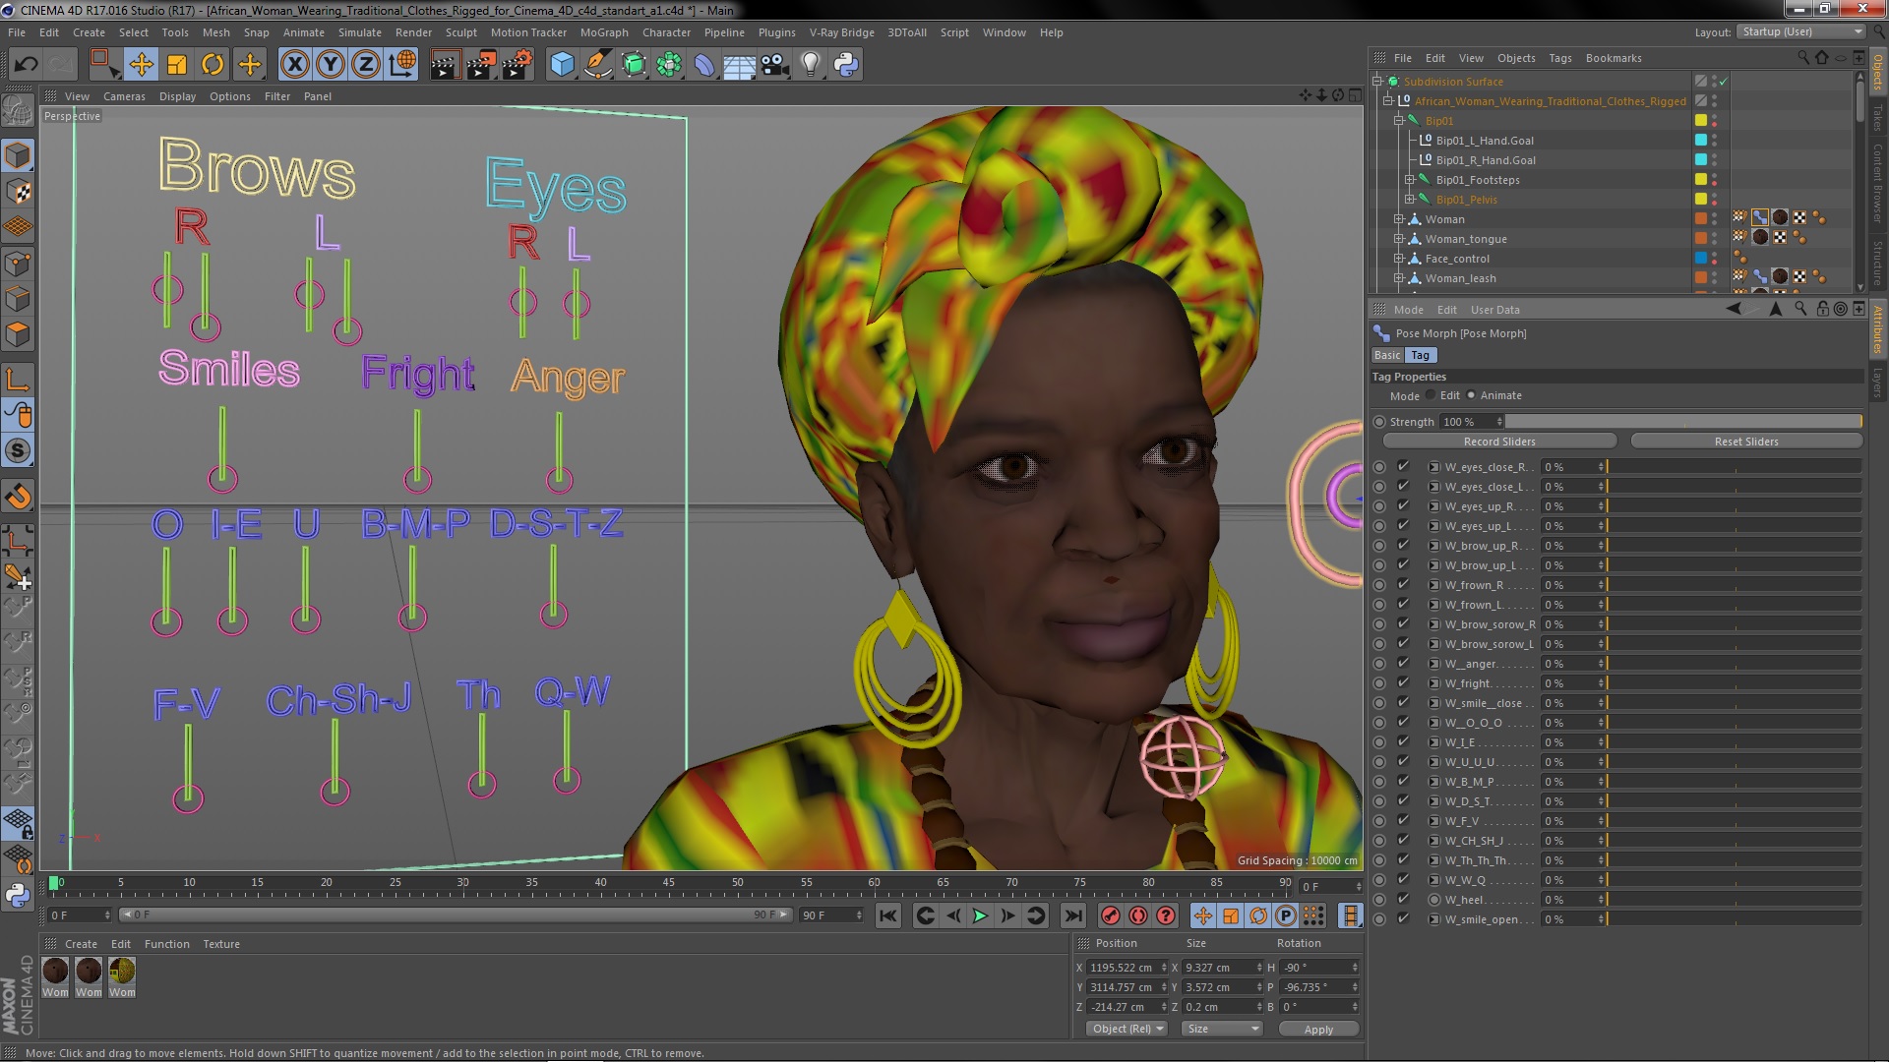Click the Strength slider bar
This screenshot has height=1062, width=1889.
[x=1683, y=422]
